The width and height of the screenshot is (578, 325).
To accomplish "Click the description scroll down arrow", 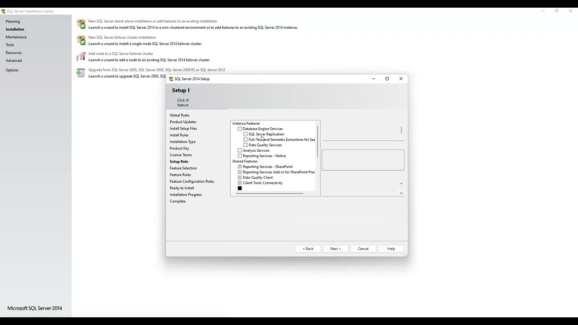I will point(401,193).
